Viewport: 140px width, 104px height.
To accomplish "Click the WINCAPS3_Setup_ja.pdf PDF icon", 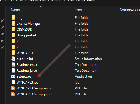I will coord(13,94).
